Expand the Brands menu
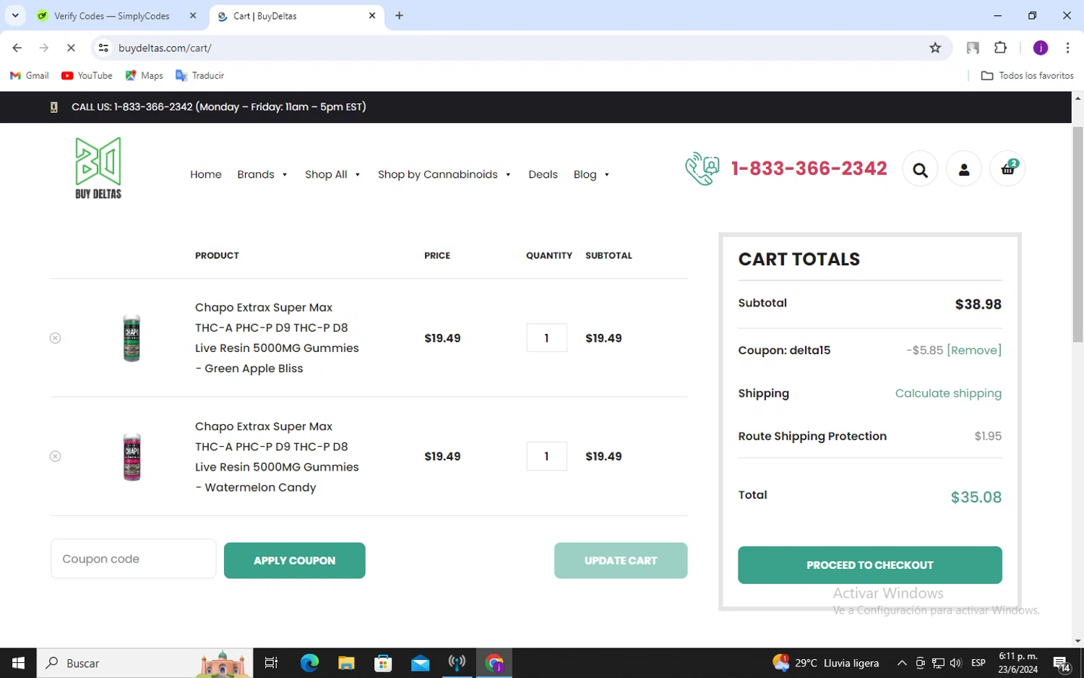The height and width of the screenshot is (678, 1084). point(262,174)
